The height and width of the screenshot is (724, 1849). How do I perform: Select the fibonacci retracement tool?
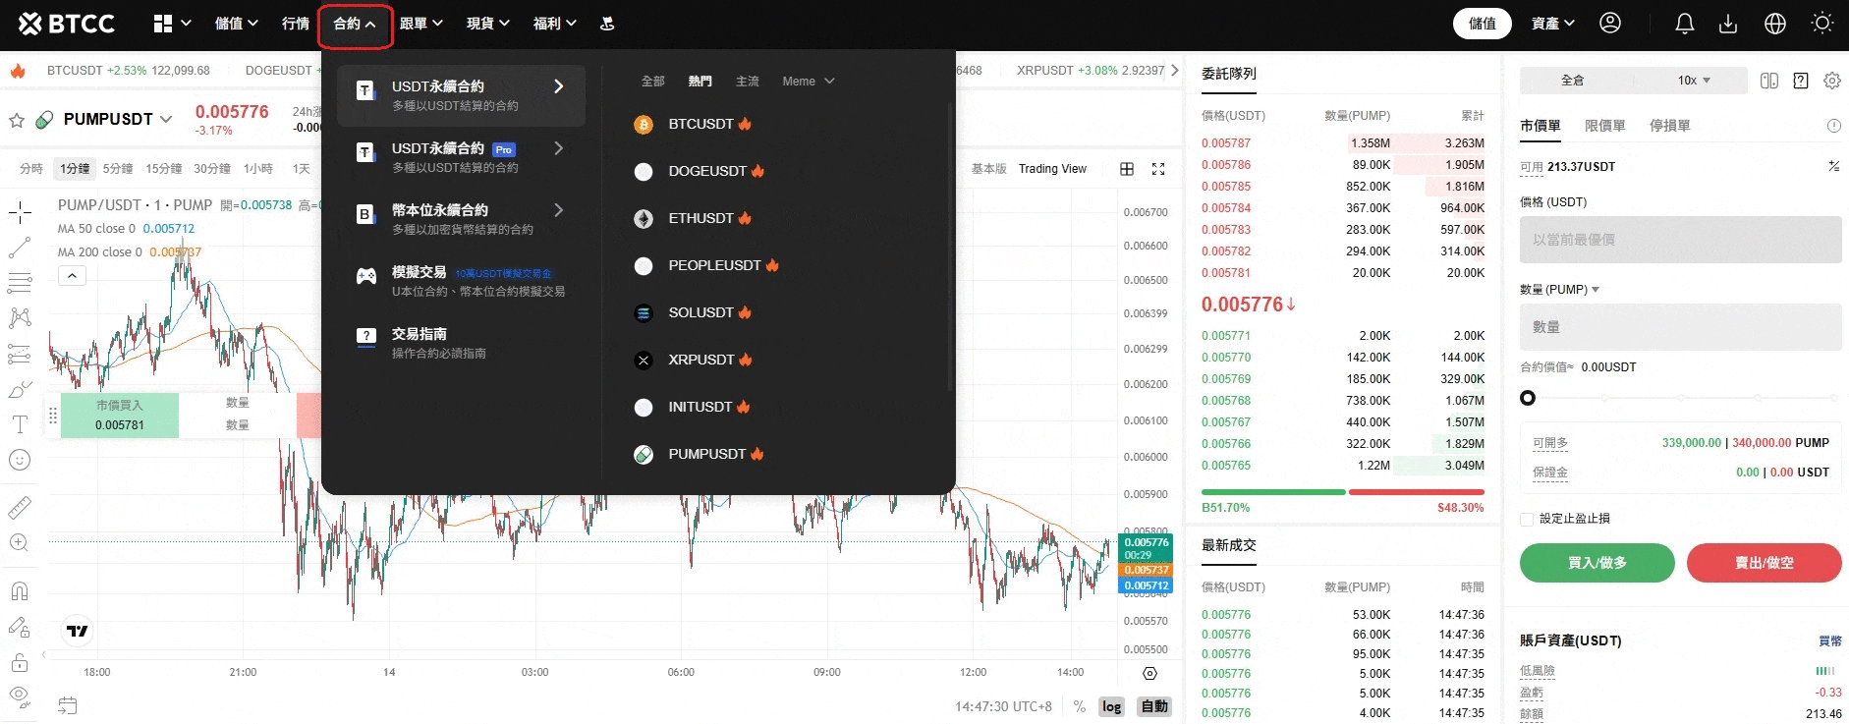click(x=20, y=283)
